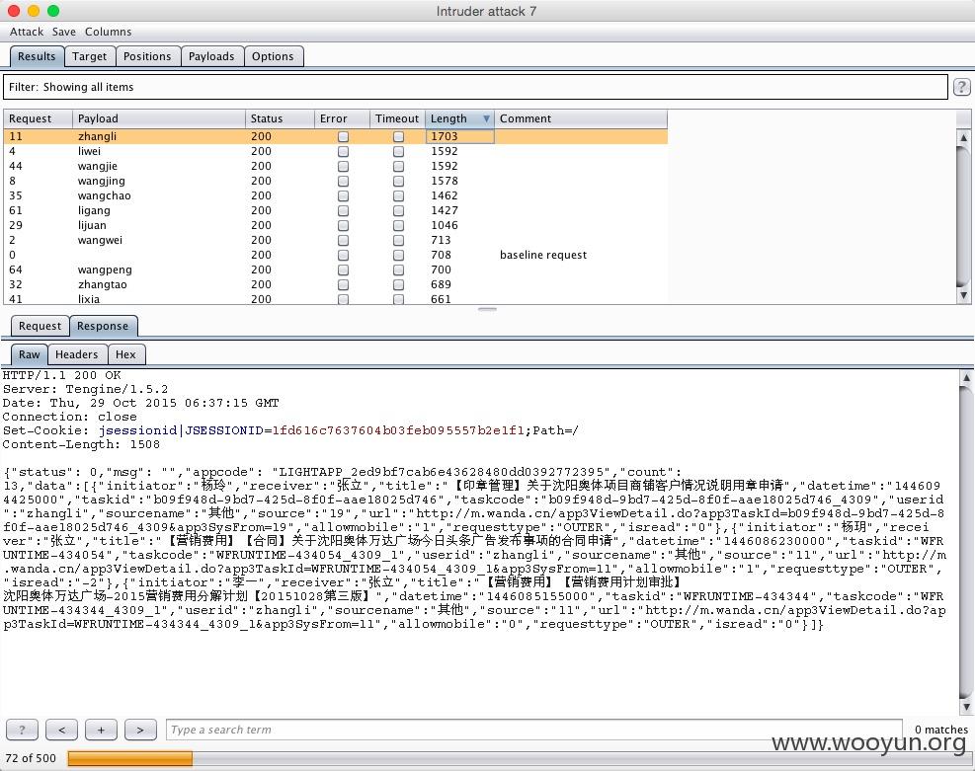Image resolution: width=975 pixels, height=771 pixels.
Task: Toggle Error checkbox for wangjing row
Action: click(343, 182)
